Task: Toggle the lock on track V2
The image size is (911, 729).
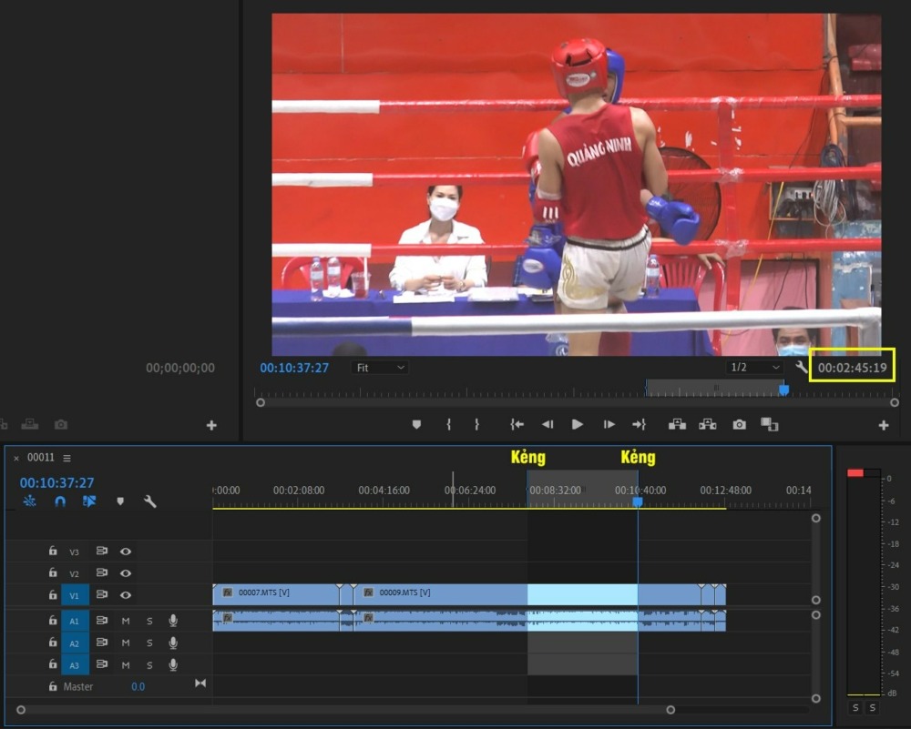Action: [x=53, y=572]
